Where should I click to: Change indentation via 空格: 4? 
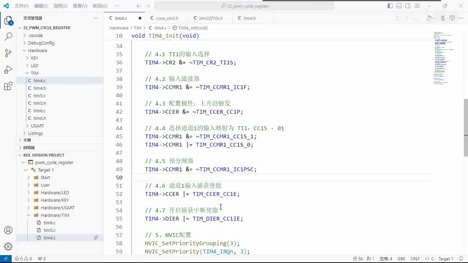coord(386,259)
